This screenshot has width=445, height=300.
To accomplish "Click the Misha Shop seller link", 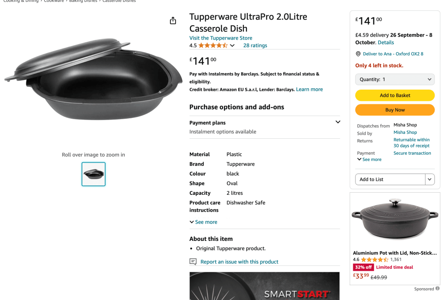I will [x=405, y=132].
